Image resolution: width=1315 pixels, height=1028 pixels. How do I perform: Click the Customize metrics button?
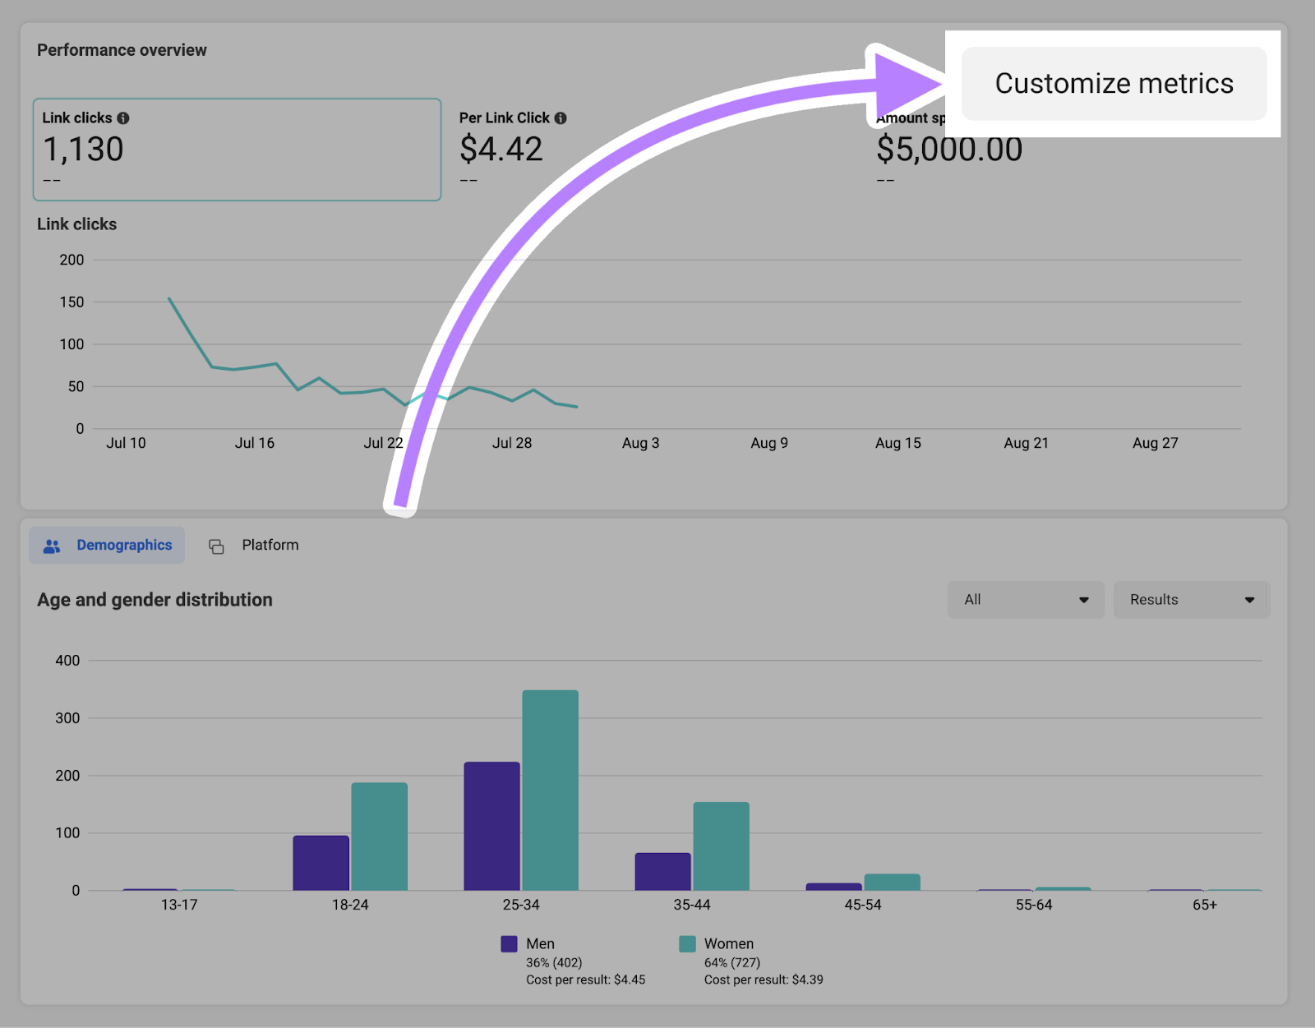tap(1114, 83)
